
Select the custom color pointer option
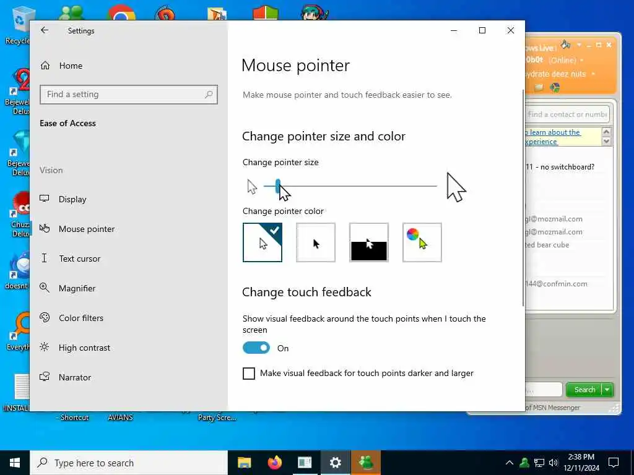pos(422,242)
